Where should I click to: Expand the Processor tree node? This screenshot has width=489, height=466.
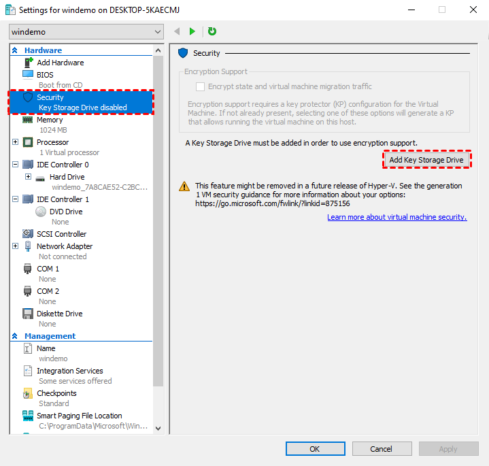[x=15, y=142]
